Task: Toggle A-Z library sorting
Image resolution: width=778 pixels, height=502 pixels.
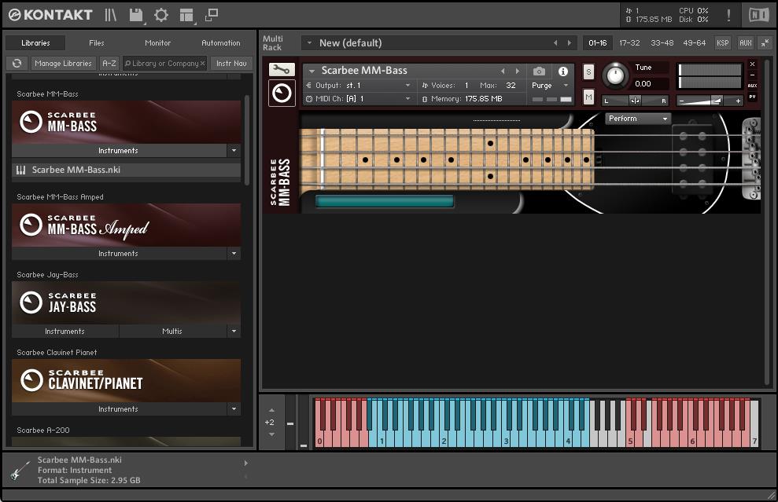Action: (x=109, y=64)
